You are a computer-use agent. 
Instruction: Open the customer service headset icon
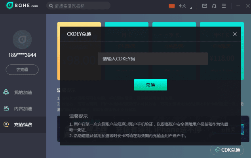214,6
